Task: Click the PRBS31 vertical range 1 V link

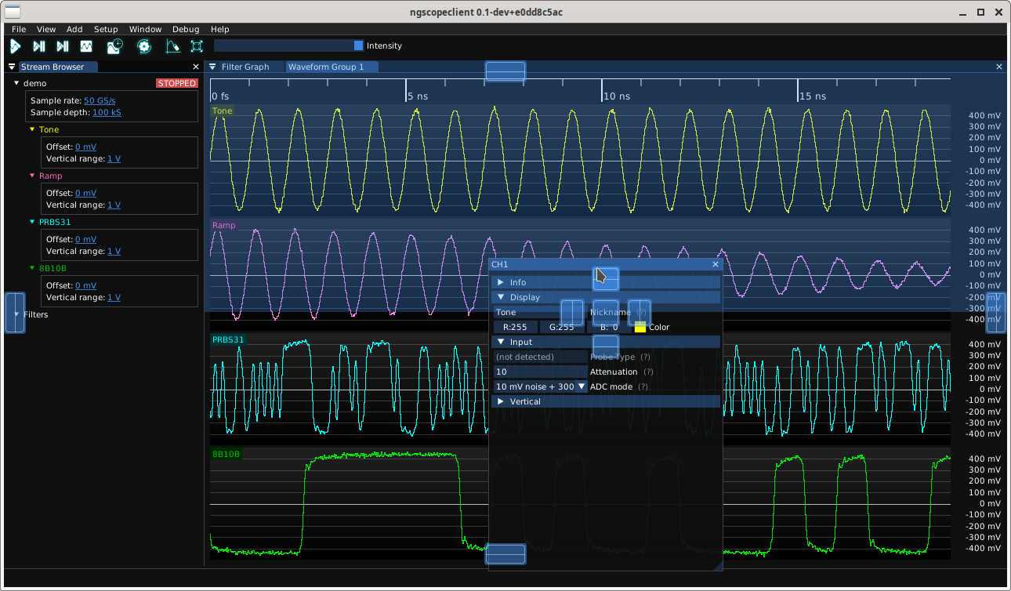Action: [x=114, y=252]
